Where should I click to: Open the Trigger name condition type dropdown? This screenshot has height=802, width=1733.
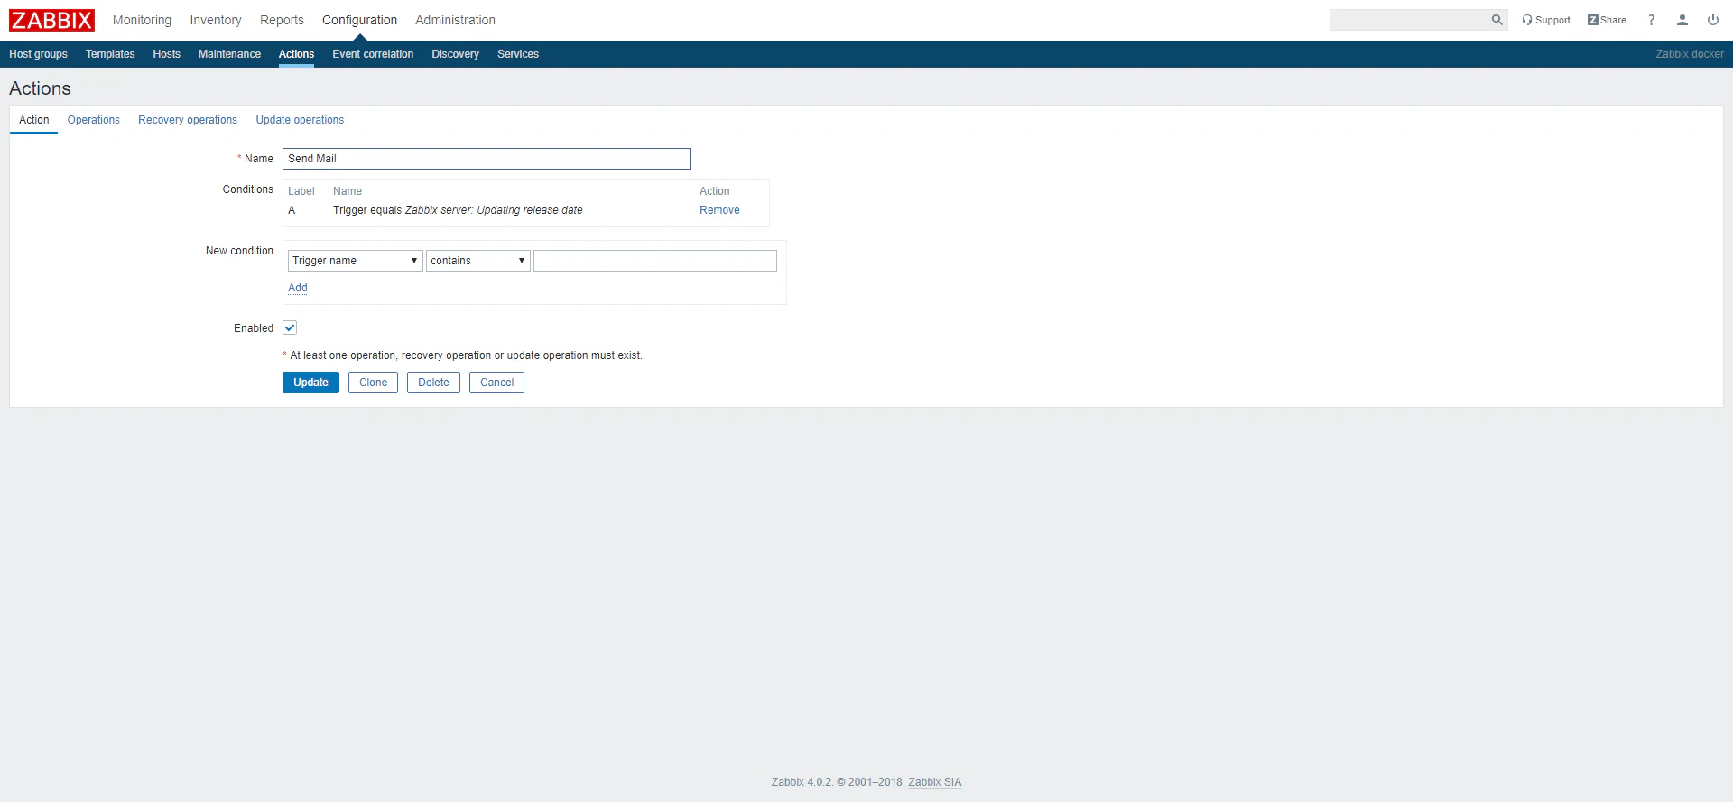point(355,261)
